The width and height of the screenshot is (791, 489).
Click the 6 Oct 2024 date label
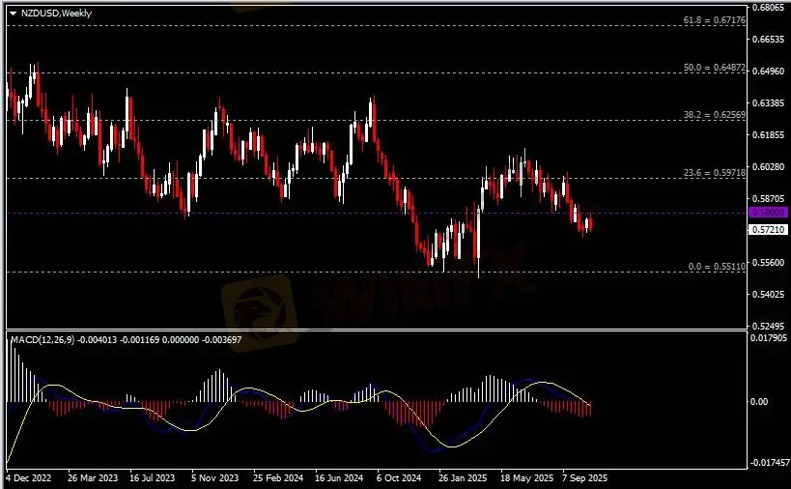399,477
